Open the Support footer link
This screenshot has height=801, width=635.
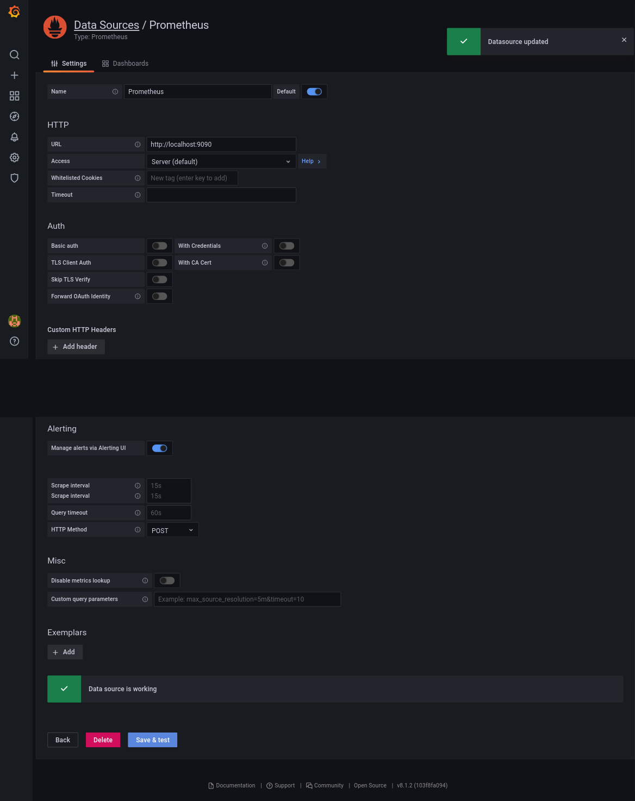click(x=281, y=786)
